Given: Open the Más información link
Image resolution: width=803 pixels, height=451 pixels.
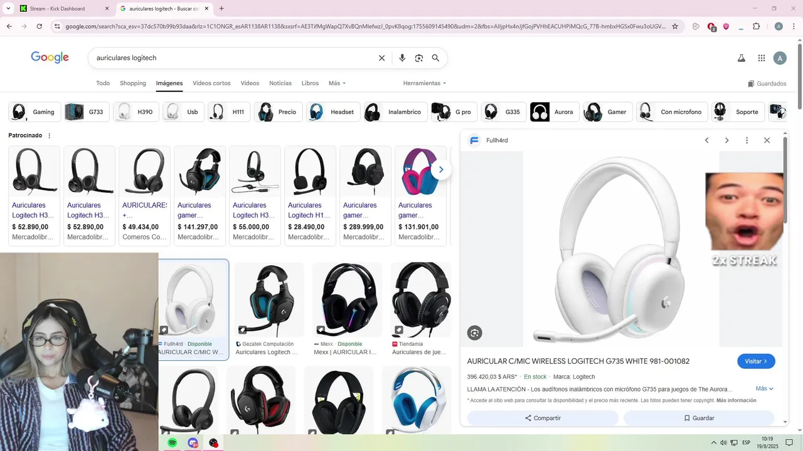Looking at the screenshot, I should tap(736, 401).
